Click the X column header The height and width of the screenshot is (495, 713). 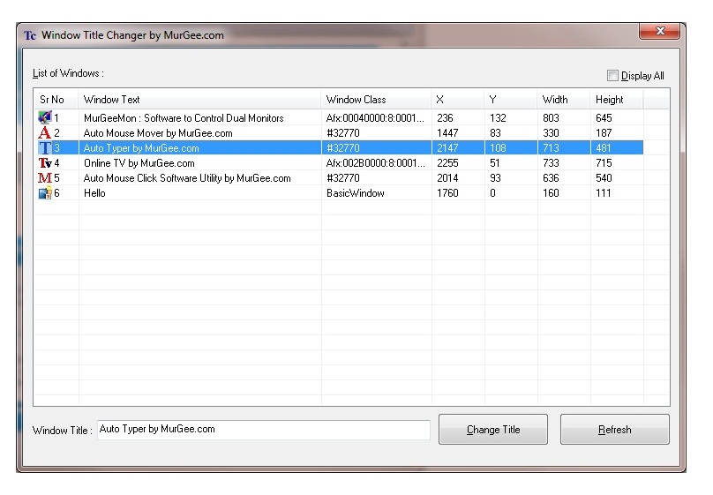pyautogui.click(x=458, y=100)
